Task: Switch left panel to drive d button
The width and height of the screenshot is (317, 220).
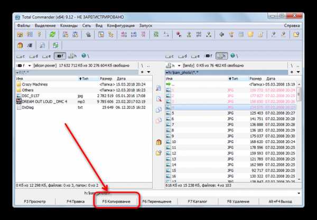Action: coord(34,55)
